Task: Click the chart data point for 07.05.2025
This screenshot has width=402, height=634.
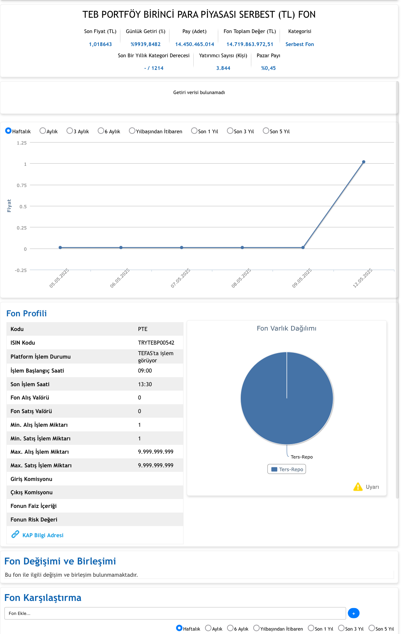Action: (182, 247)
